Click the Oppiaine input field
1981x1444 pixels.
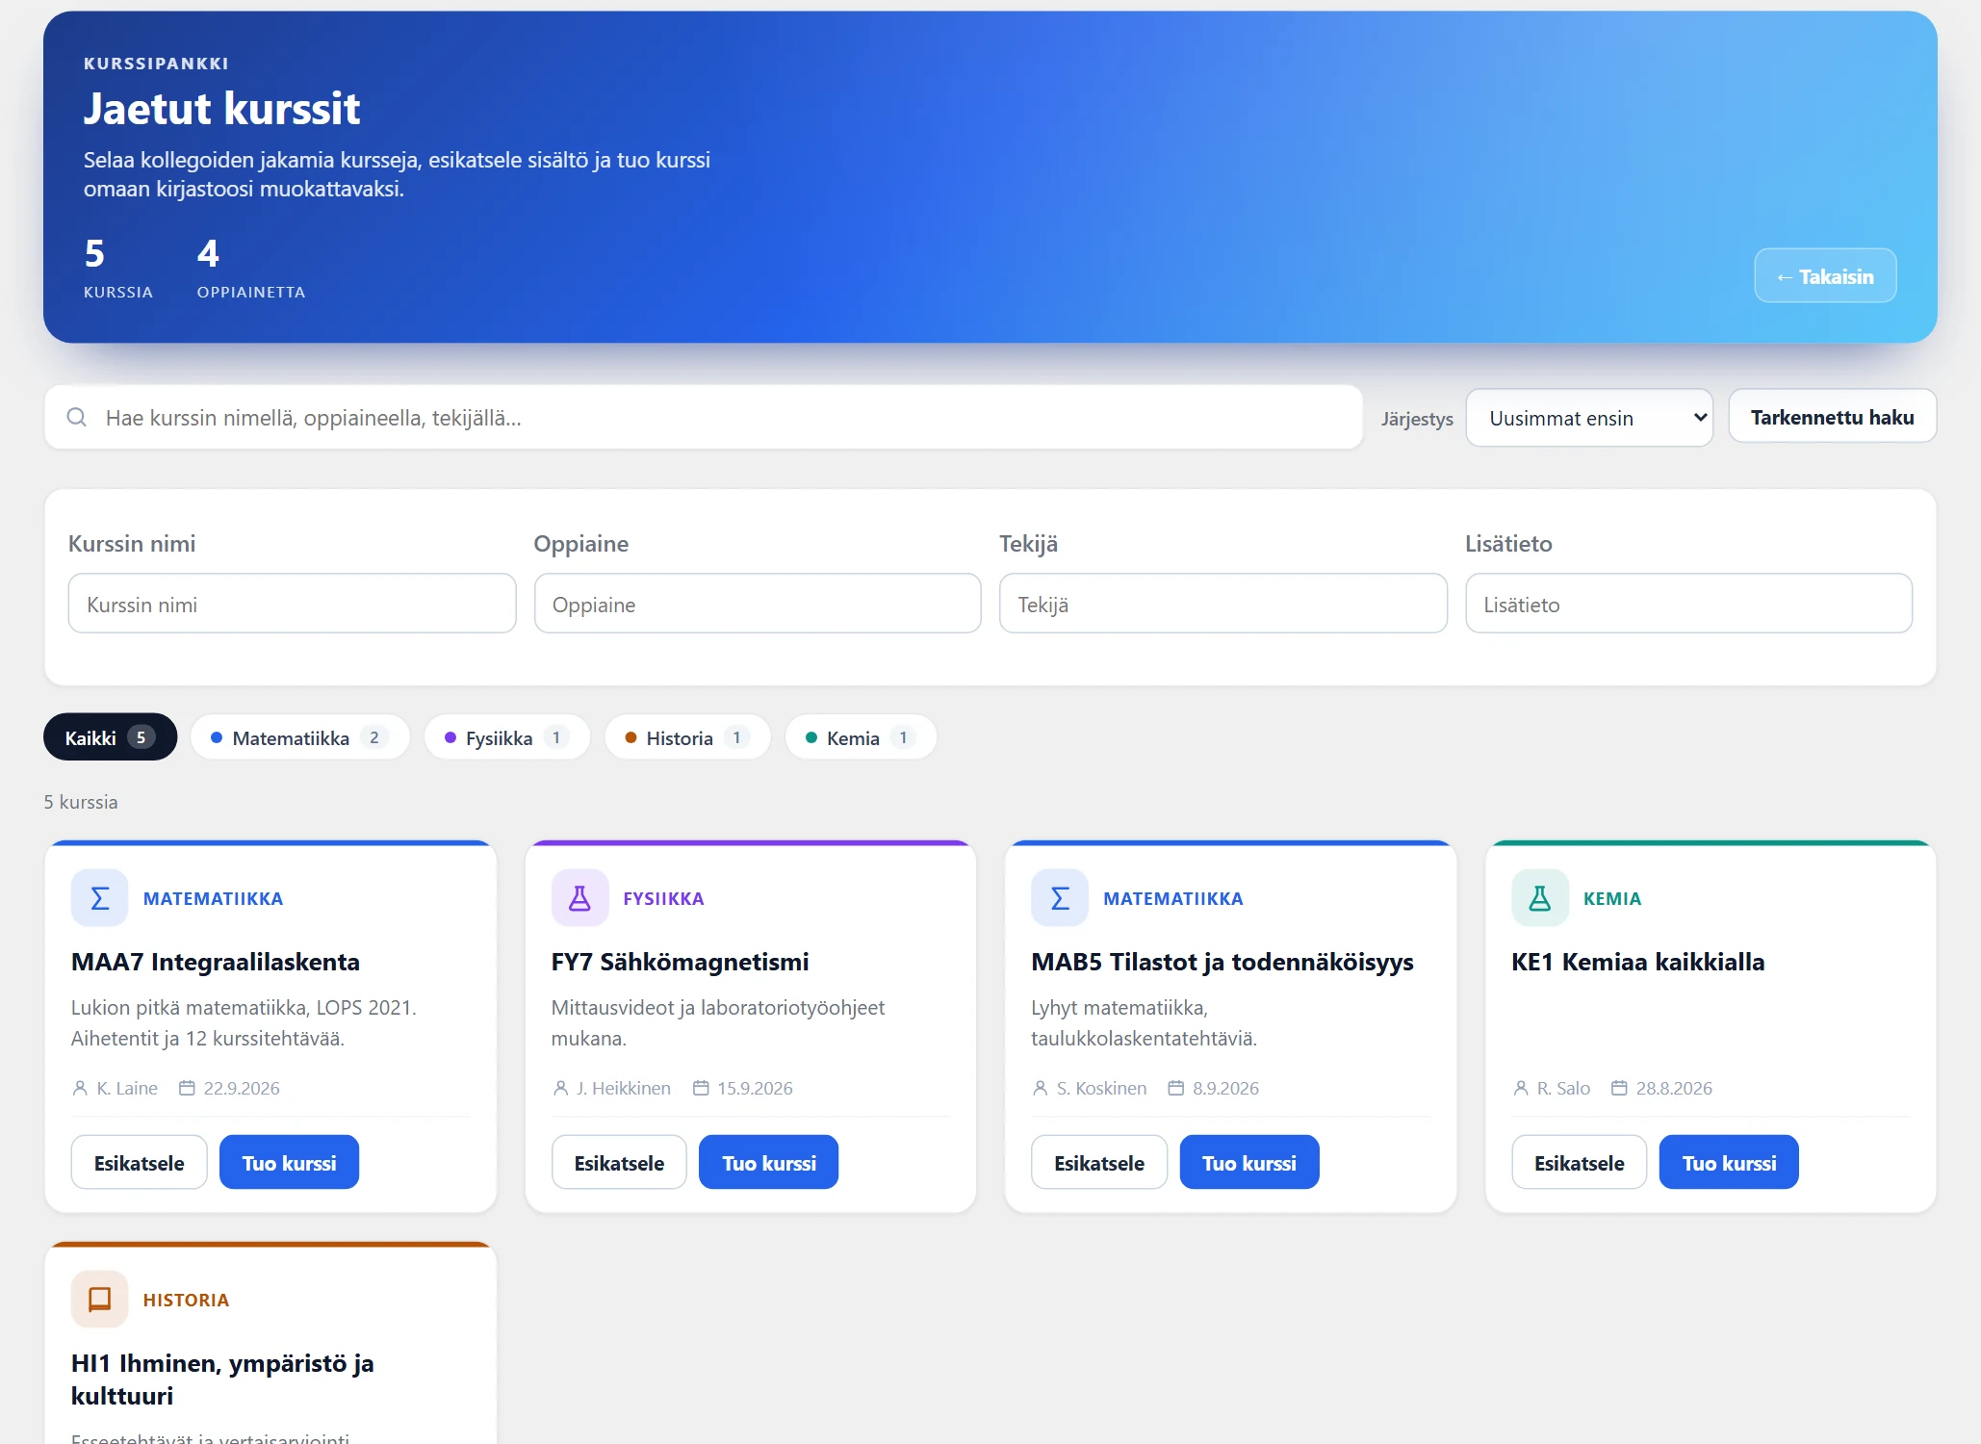[x=758, y=604]
